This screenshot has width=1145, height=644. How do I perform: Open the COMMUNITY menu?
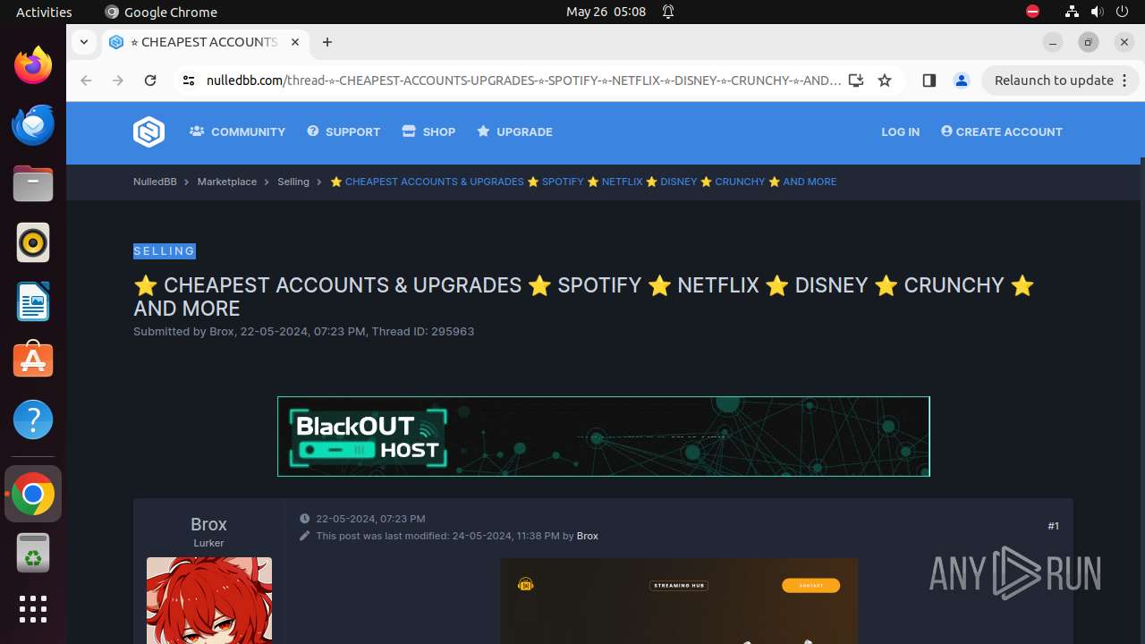(x=237, y=131)
